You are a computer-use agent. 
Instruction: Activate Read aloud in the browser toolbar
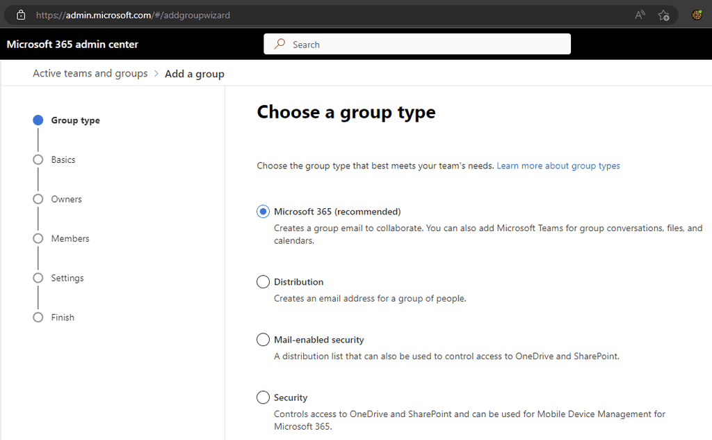point(639,15)
